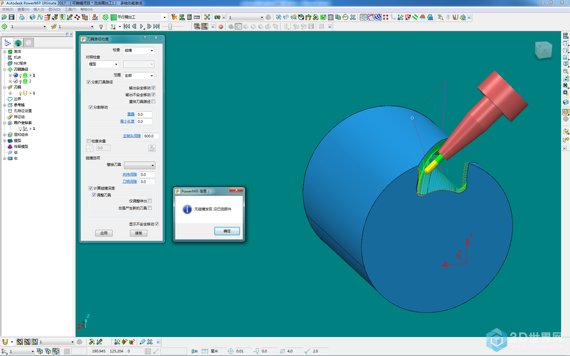The image size is (570, 356).
Task: Click the light bulb tool visibility icon
Action: (101, 27)
